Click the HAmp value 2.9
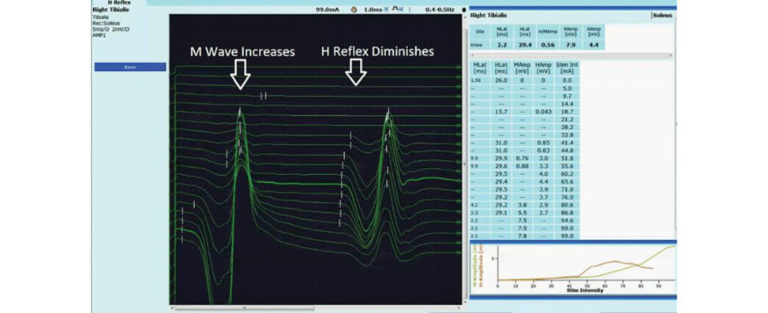This screenshot has height=313, width=768. 544,205
